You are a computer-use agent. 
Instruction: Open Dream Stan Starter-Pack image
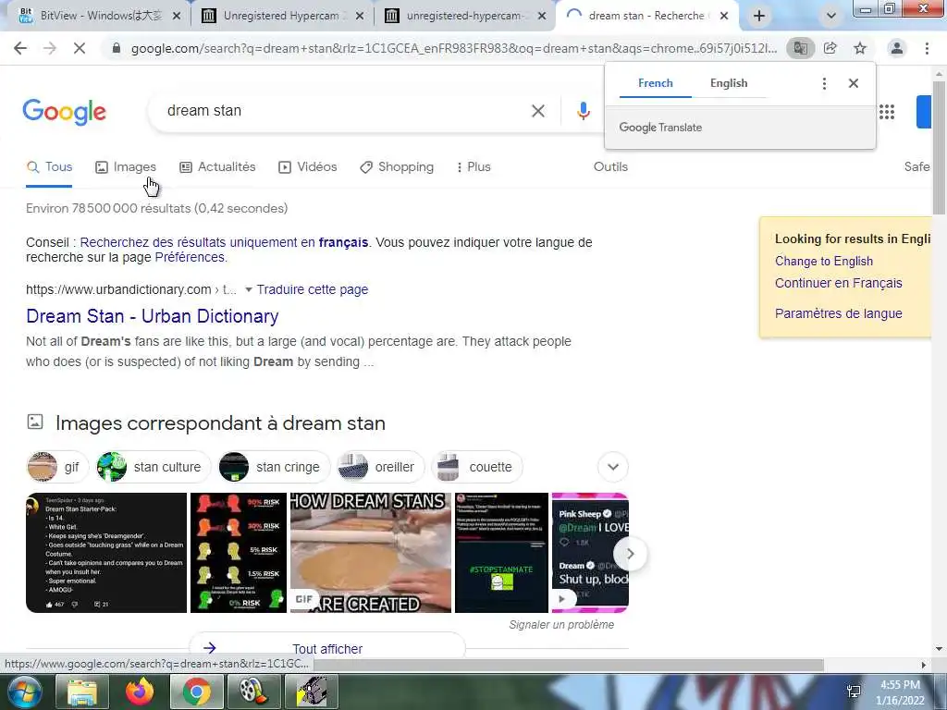tap(106, 553)
